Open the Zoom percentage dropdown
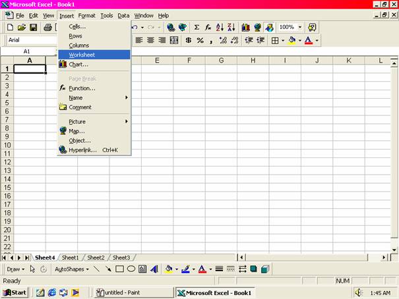 coord(300,28)
